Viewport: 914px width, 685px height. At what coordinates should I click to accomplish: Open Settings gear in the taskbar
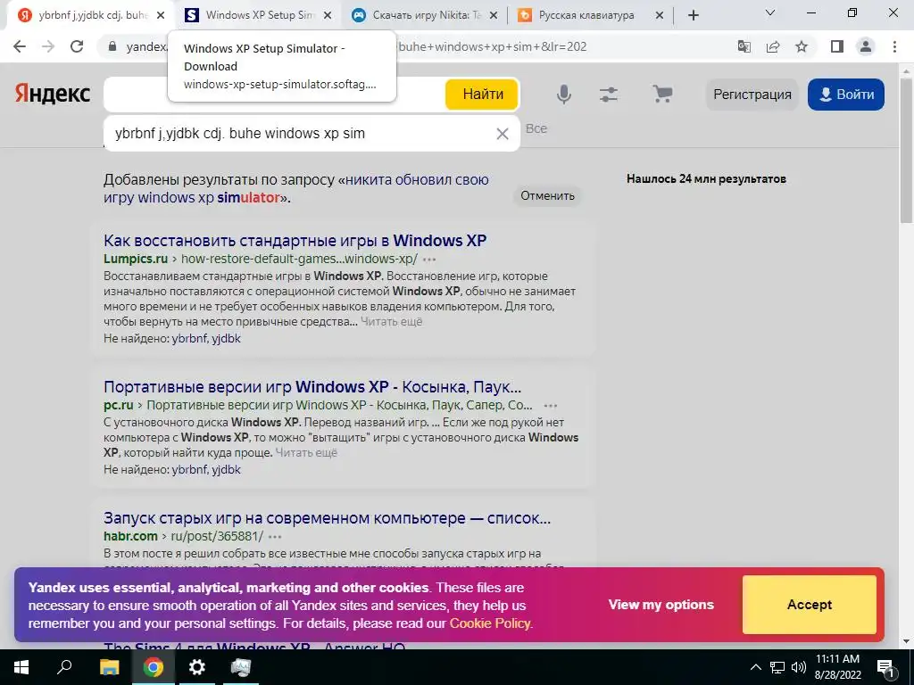click(197, 667)
